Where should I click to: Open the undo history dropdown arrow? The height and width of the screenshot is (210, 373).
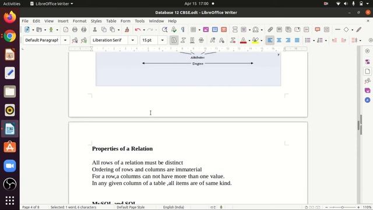click(144, 30)
